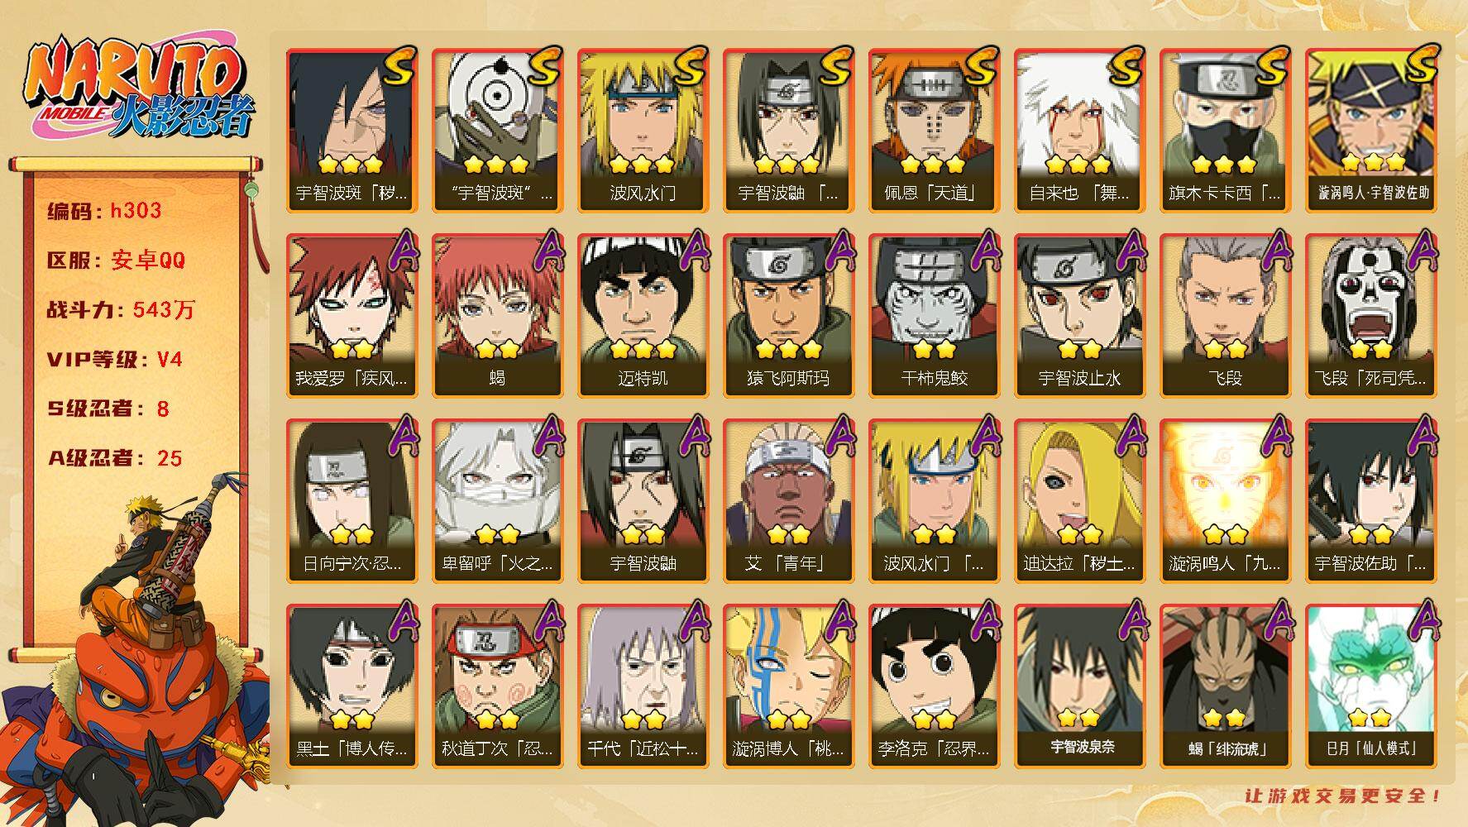
Task: Open the 艾「青年」 character card
Action: coord(788,500)
